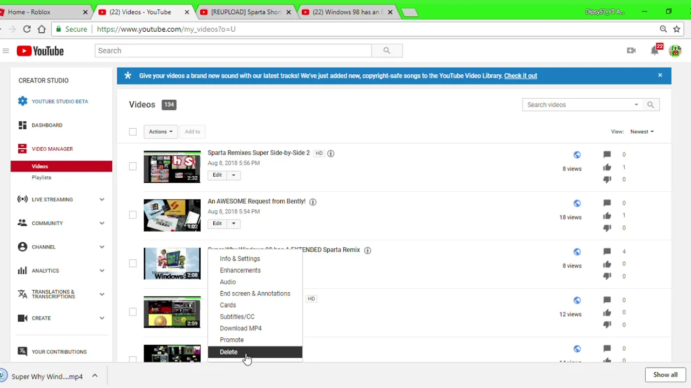Expand the Community section
Viewport: 691px width, 388px height.
click(101, 223)
